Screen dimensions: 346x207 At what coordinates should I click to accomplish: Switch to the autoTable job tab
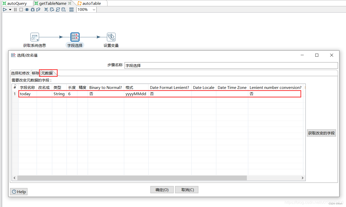[x=89, y=3]
